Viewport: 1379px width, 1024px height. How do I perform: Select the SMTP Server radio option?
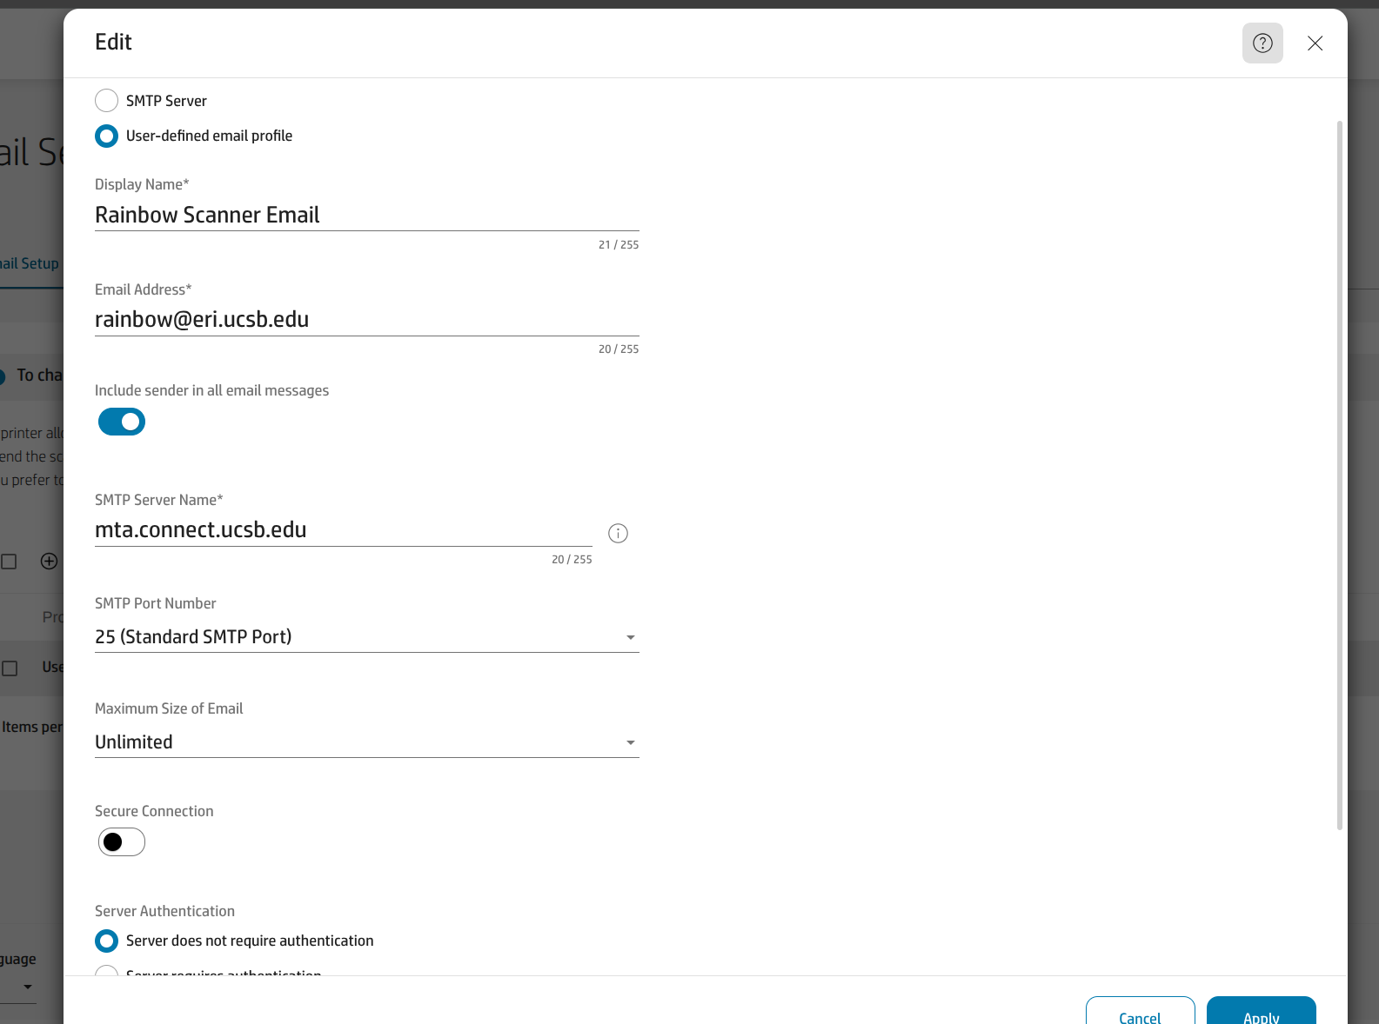[107, 101]
